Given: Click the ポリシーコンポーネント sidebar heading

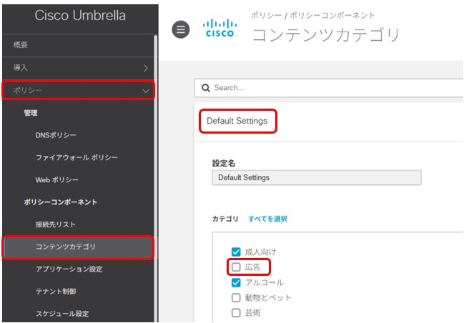Looking at the screenshot, I should pos(61,202).
